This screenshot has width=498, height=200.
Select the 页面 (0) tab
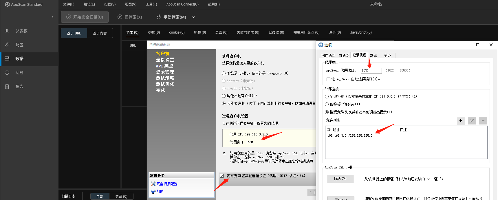(221, 32)
